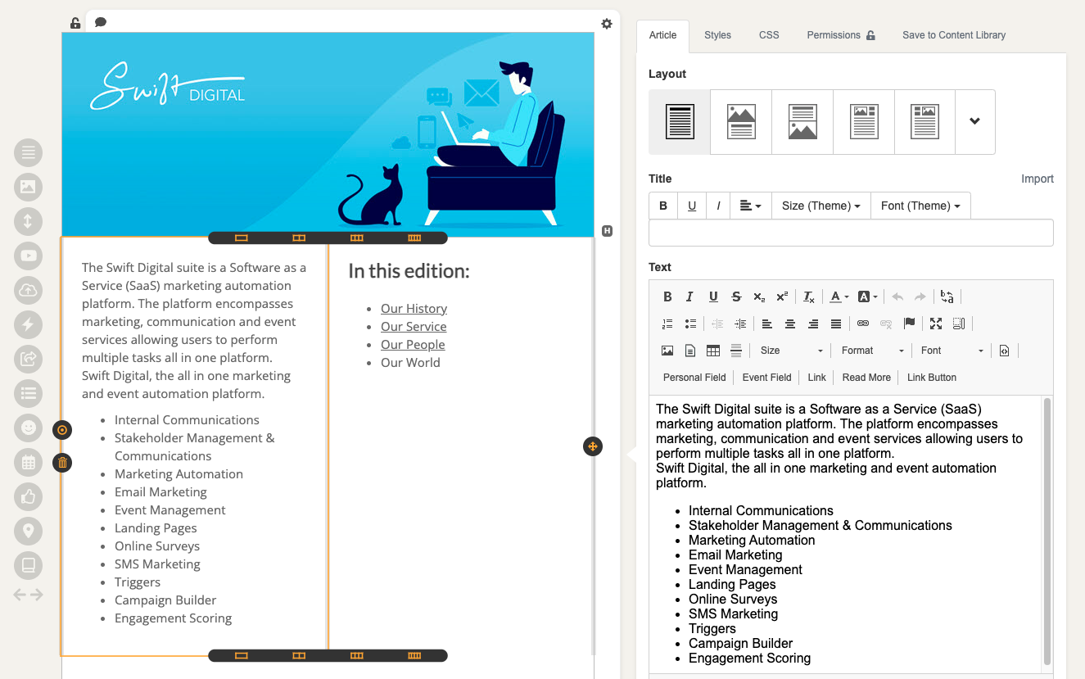Viewport: 1085px width, 679px height.
Task: Toggle underline in the Title toolbar
Action: 692,206
